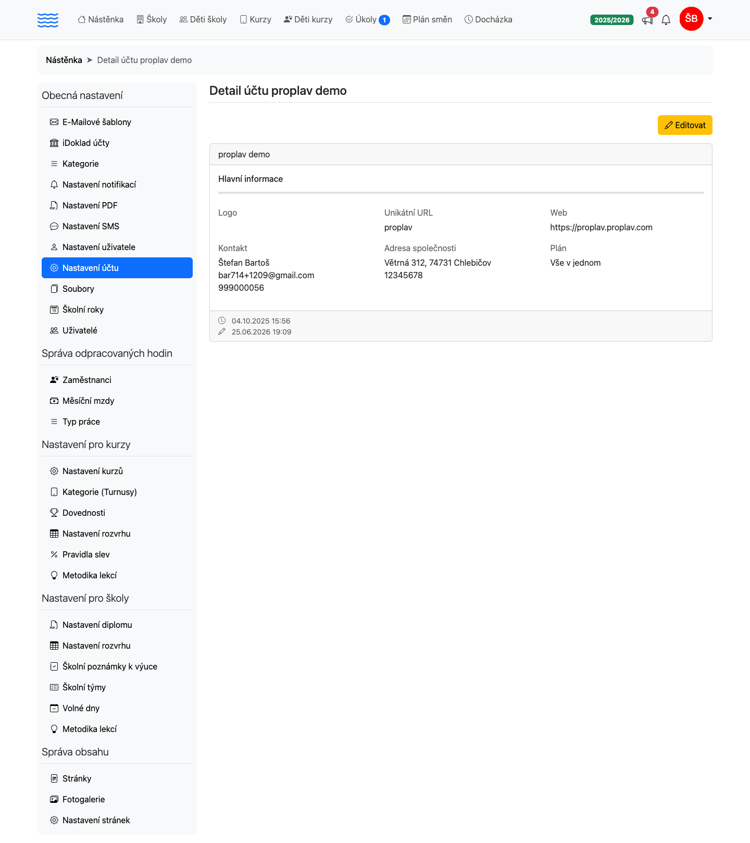
Task: Open Školní poznámky k výuce item
Action: point(117,666)
